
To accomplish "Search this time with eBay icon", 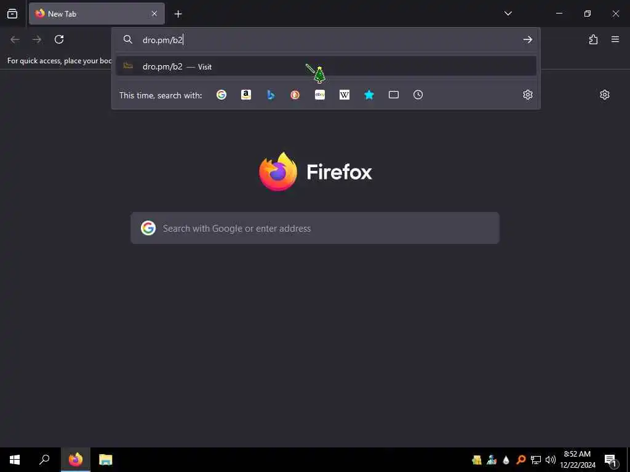I will pos(320,95).
